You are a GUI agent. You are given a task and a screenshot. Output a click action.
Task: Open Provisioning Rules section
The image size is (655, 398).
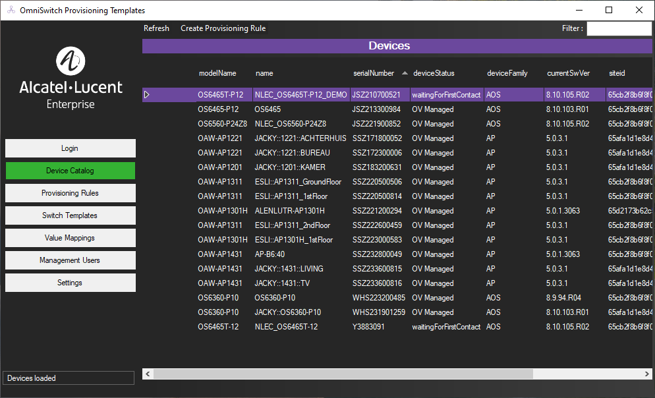point(70,193)
